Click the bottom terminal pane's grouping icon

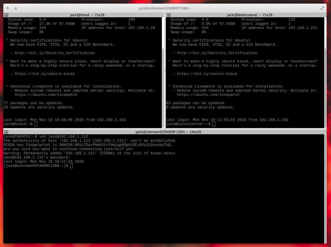click(6, 132)
